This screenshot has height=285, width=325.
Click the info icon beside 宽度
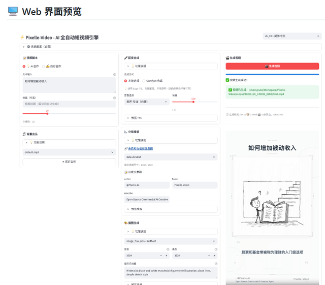168,249
